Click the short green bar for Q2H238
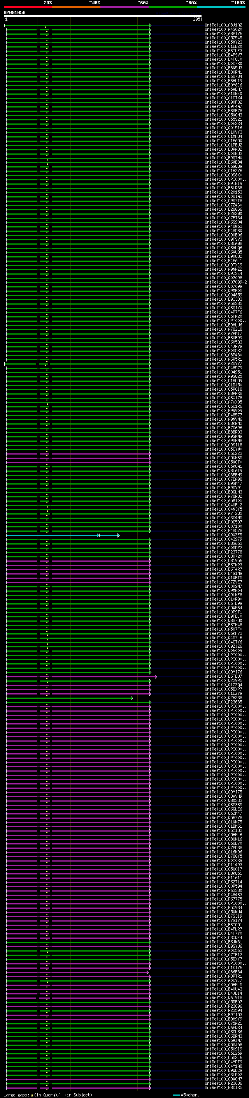Screen dimensions: 249x1098 [x=69, y=698]
